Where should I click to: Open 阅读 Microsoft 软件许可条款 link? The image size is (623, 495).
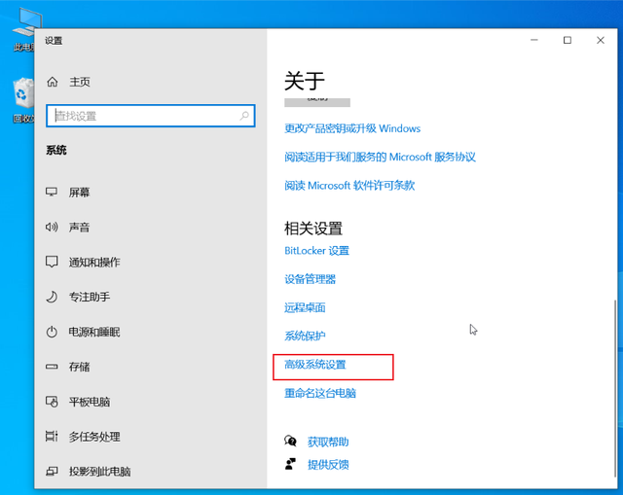coord(349,186)
